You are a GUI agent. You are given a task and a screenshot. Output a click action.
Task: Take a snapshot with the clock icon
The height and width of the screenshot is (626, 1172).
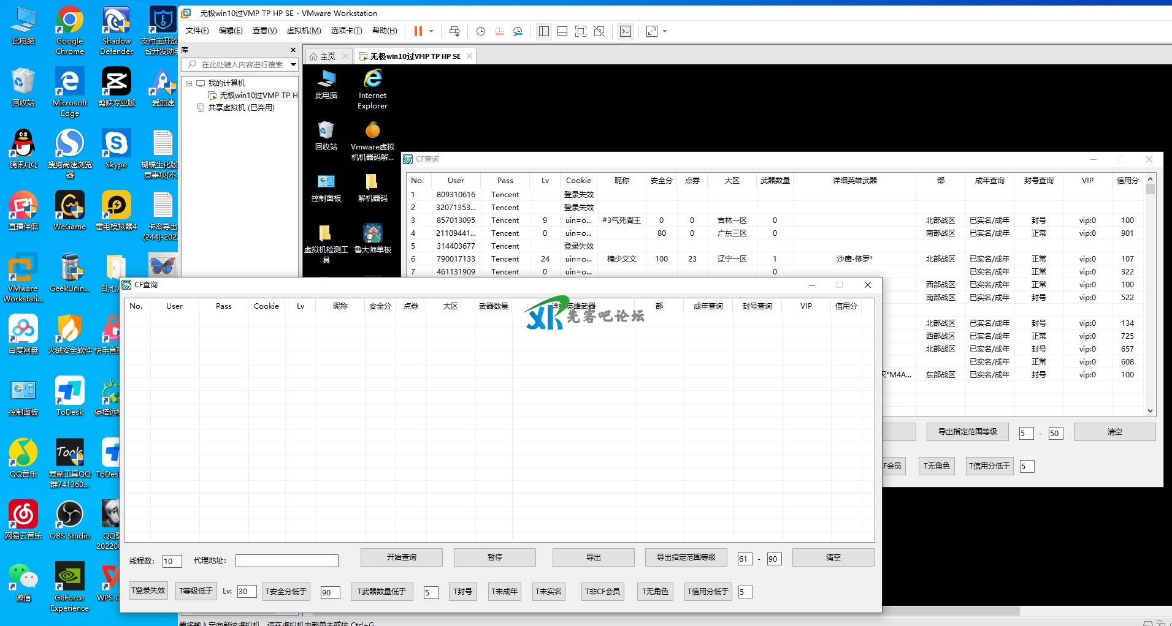[481, 31]
